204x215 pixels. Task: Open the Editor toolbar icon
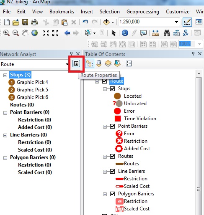coord(187,22)
